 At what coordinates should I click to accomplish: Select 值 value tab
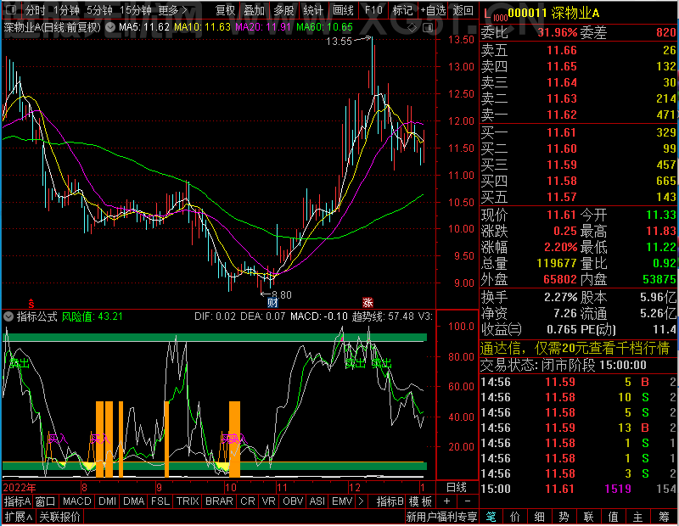tap(613, 517)
